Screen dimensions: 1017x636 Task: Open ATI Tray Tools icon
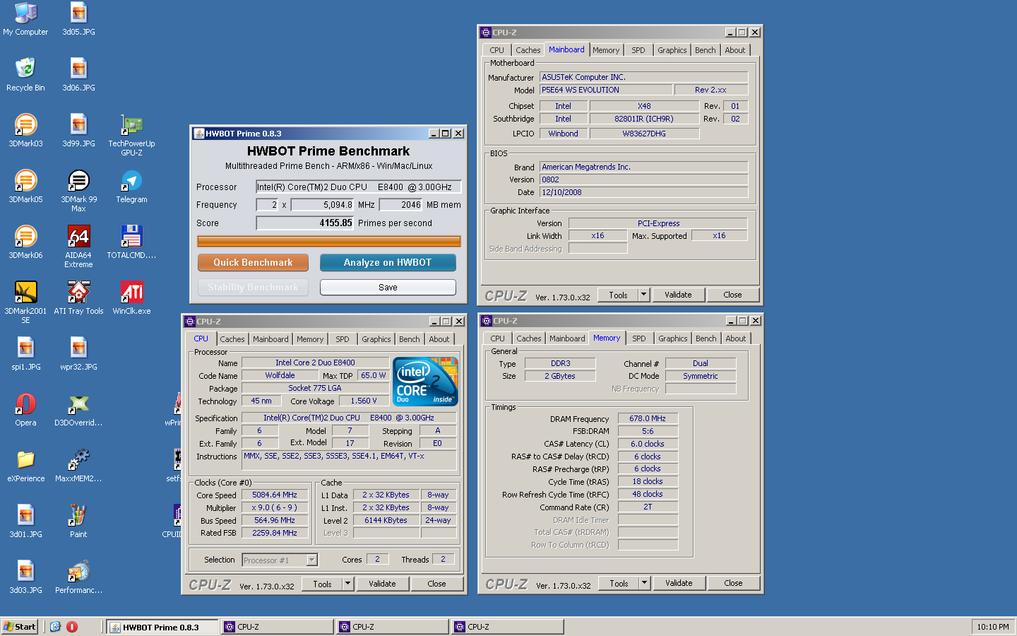point(78,298)
